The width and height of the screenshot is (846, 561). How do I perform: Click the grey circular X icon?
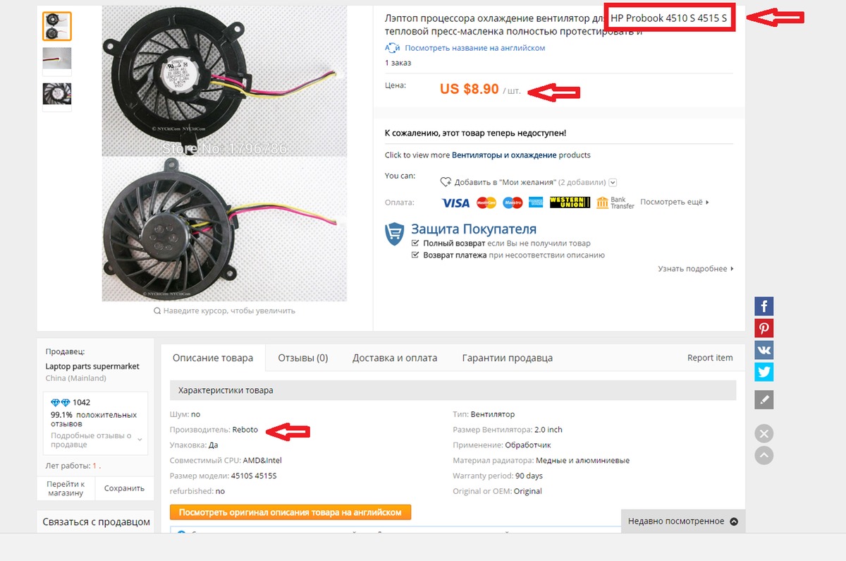764,433
